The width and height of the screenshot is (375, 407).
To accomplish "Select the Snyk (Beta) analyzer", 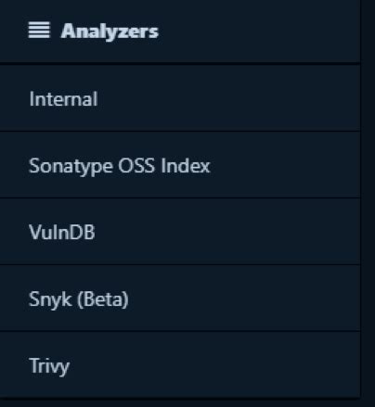I will [x=180, y=299].
